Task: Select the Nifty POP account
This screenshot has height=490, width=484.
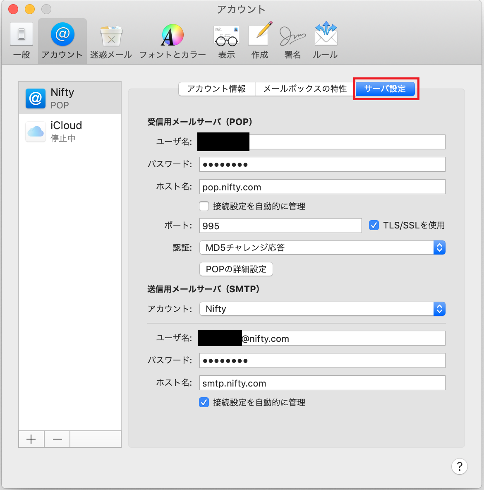Action: (x=70, y=98)
